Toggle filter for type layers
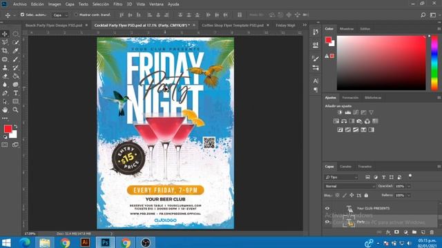Viewport: 442px width, 248px height. coord(384,177)
